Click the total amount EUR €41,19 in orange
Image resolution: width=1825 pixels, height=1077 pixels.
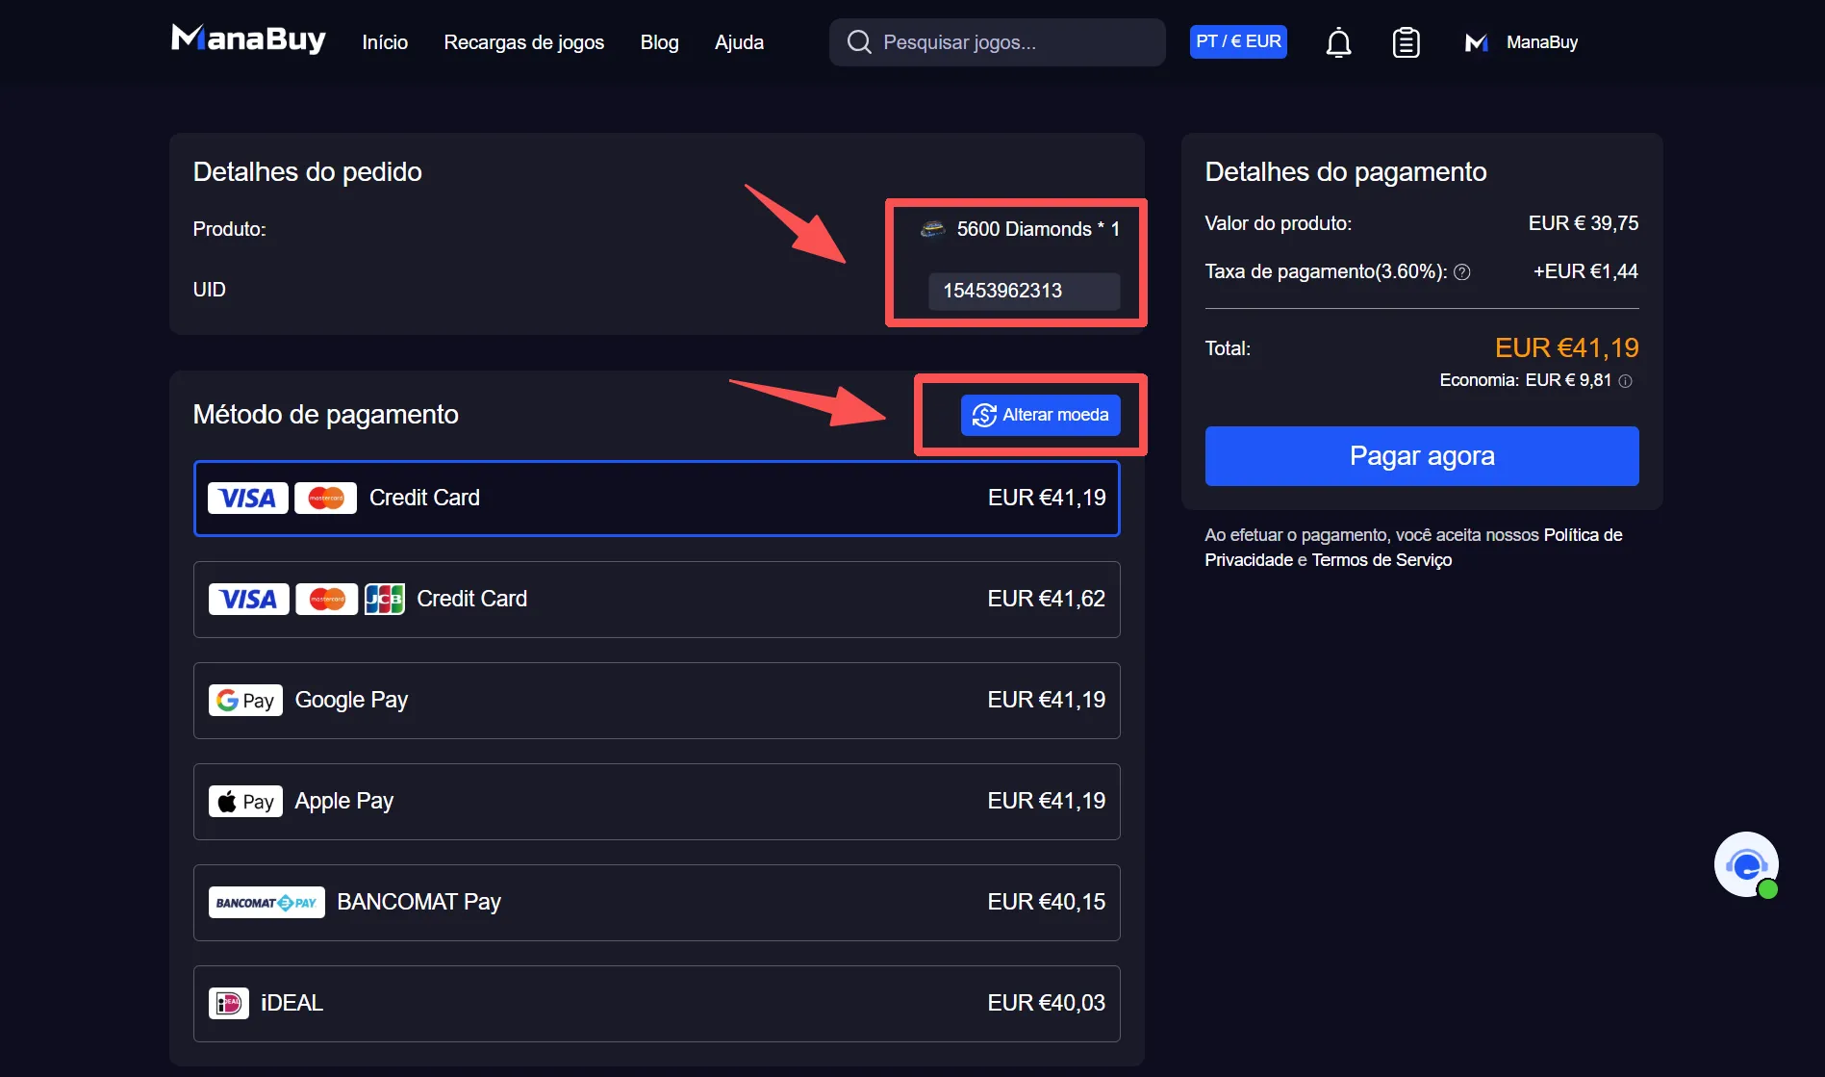point(1566,347)
